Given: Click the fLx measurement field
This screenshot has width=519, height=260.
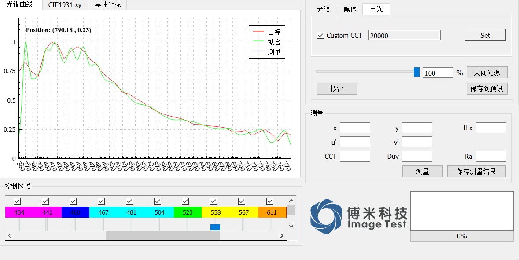Looking at the screenshot, I should (491, 128).
